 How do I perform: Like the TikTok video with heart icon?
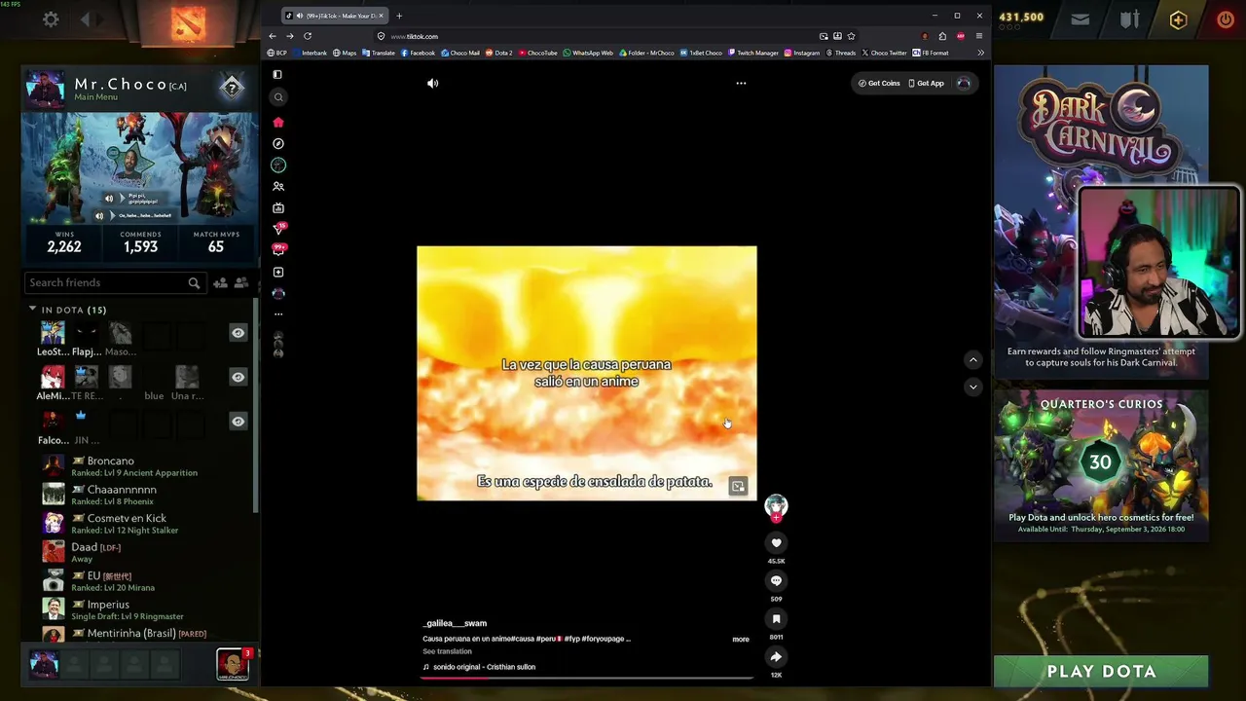coord(776,543)
